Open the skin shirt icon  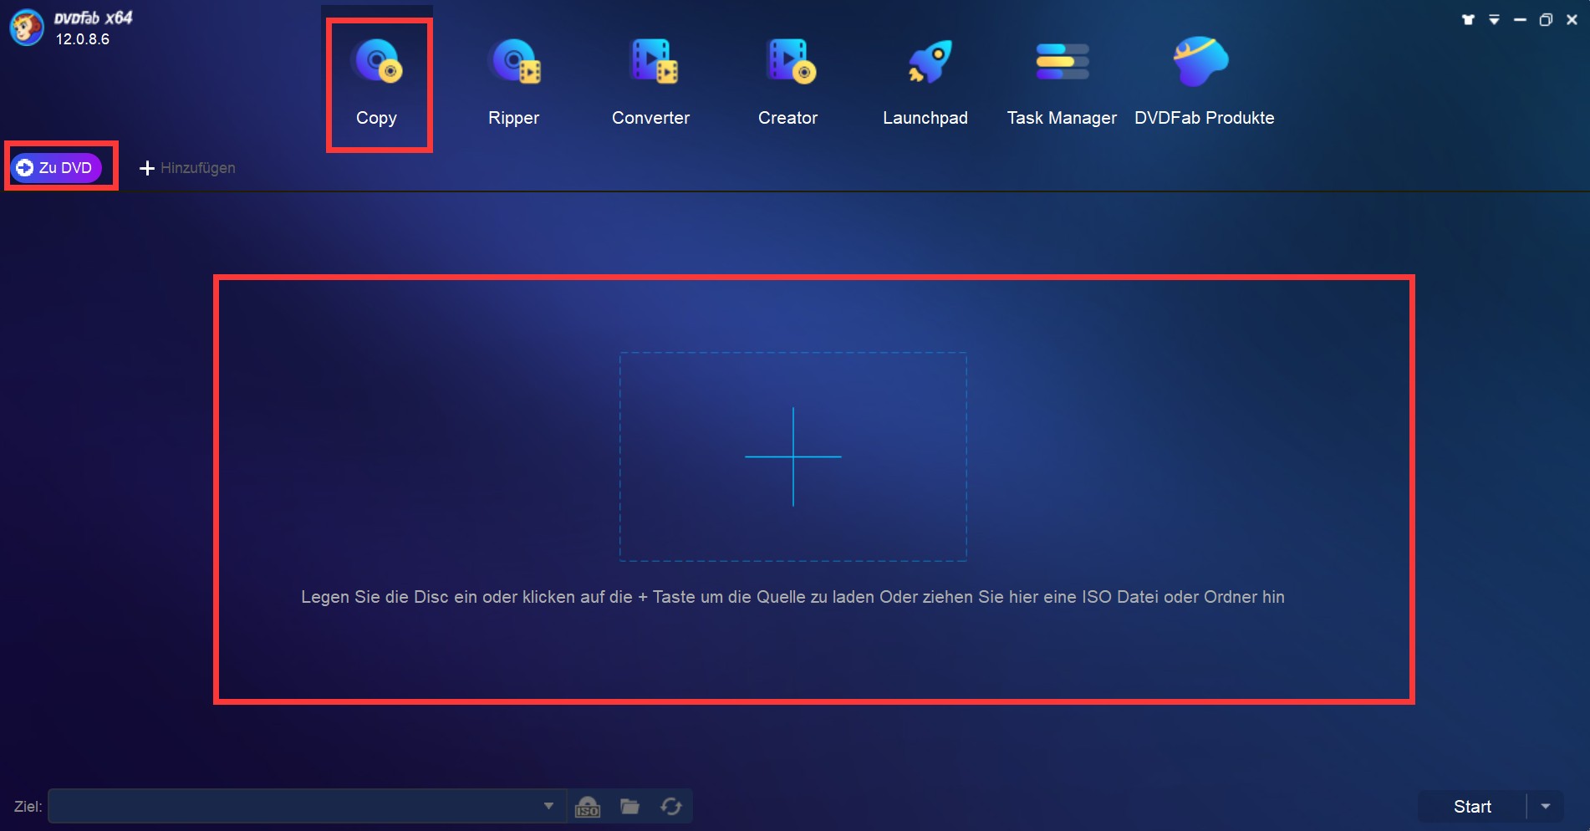pos(1468,19)
